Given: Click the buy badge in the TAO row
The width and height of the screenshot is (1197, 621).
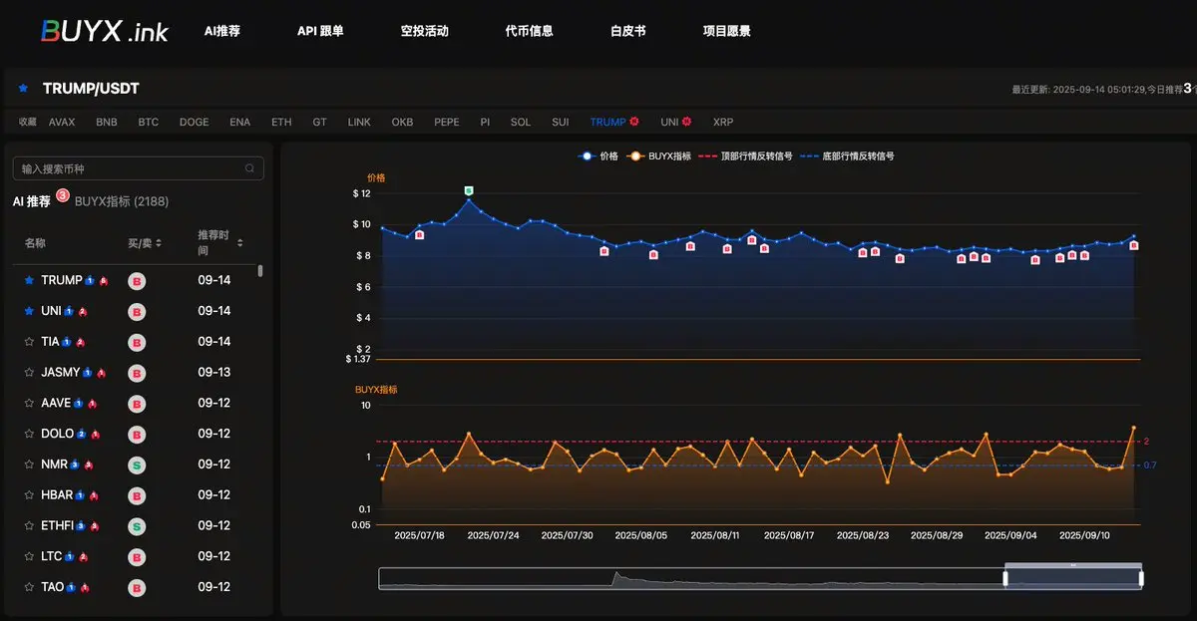Looking at the screenshot, I should pyautogui.click(x=137, y=588).
